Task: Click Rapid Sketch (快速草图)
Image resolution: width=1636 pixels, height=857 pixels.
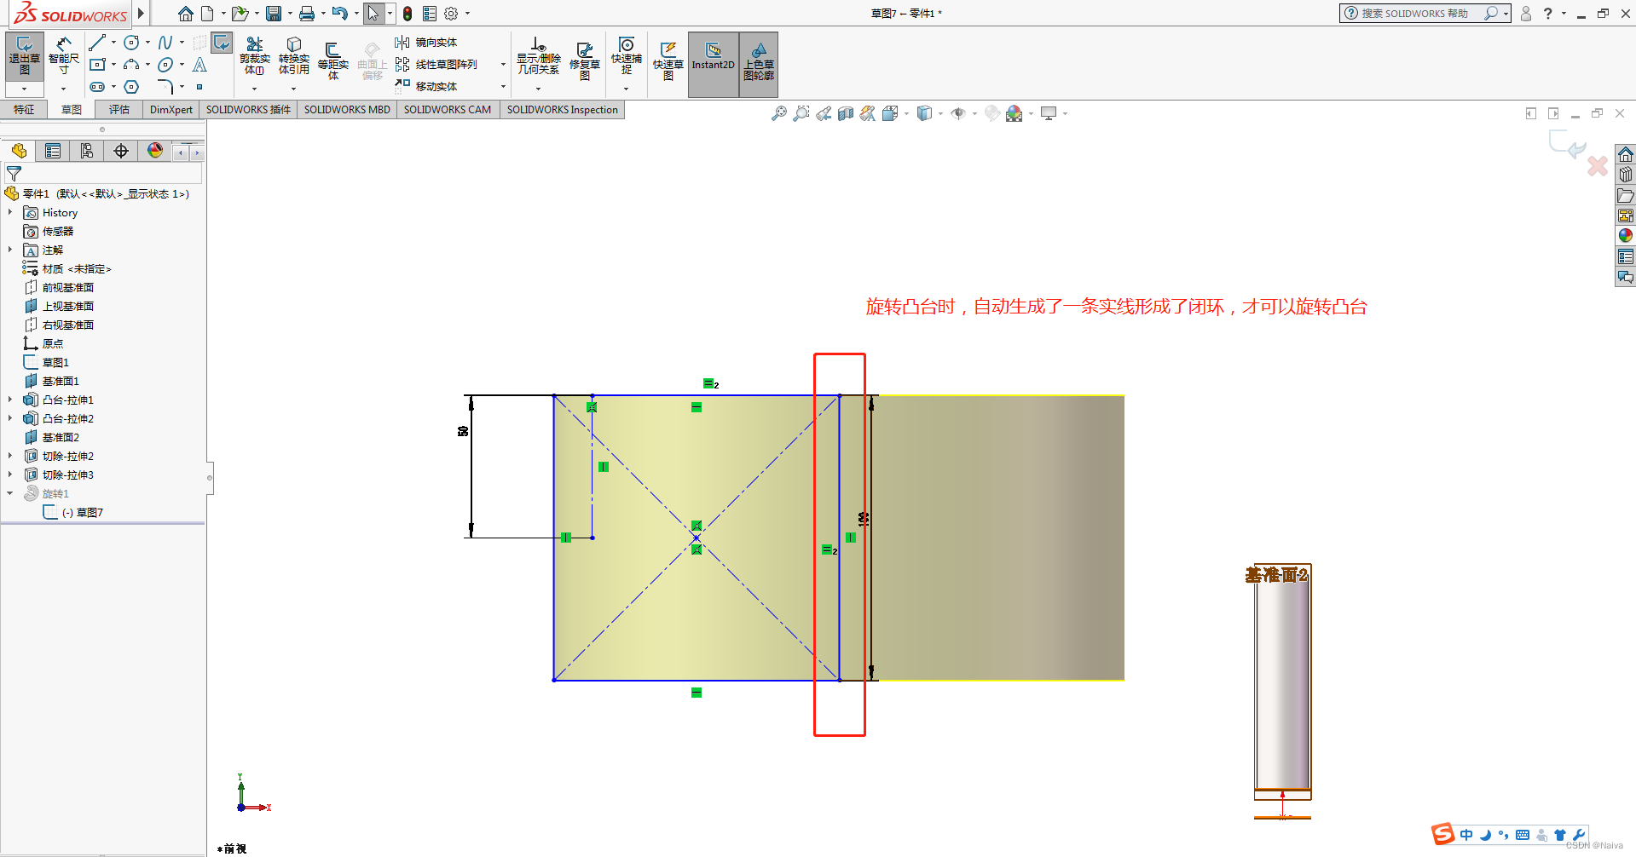Action: (x=668, y=60)
